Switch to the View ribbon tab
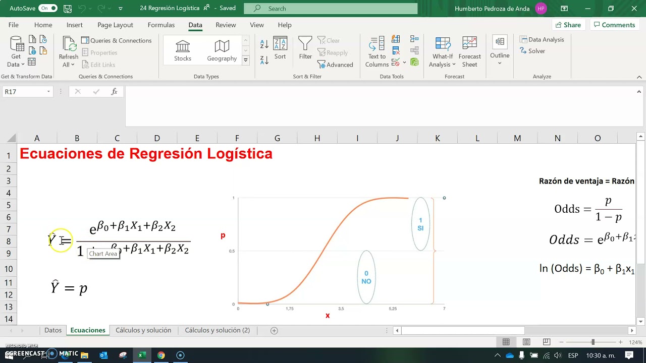The image size is (646, 363). click(x=257, y=25)
